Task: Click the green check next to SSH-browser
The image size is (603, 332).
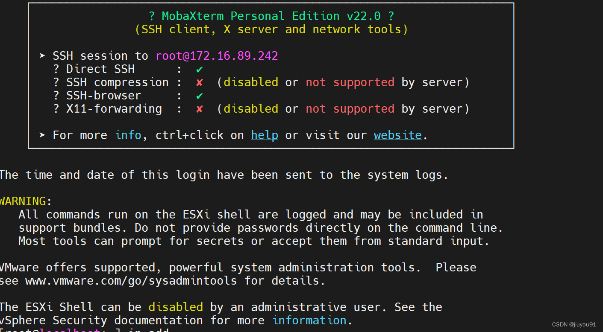Action: pos(200,96)
